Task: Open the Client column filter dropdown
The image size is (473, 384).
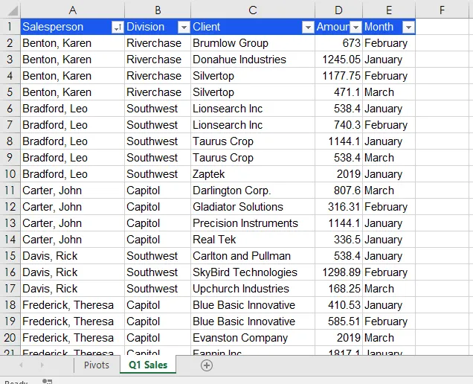Action: pos(308,28)
